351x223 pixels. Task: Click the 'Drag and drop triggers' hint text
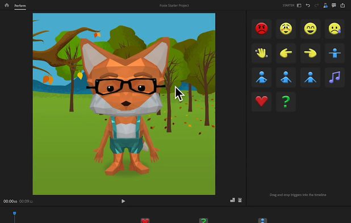[298, 195]
